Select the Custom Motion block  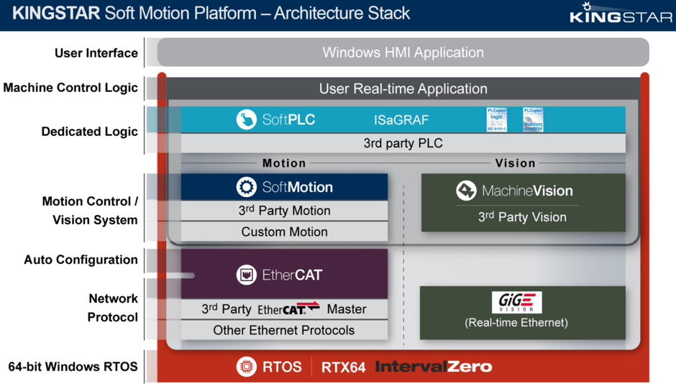tap(284, 232)
